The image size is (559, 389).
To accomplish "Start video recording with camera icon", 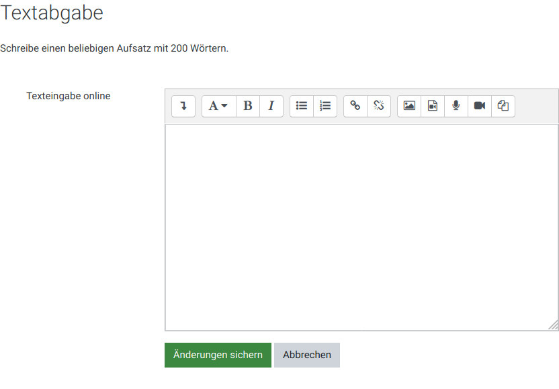I will point(480,106).
